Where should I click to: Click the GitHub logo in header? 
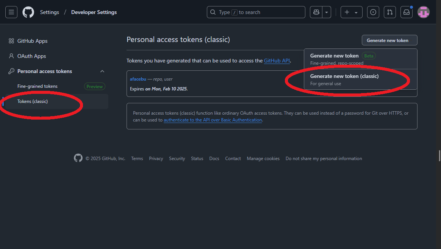28,12
